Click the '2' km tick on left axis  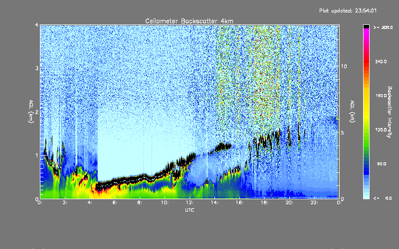click(x=37, y=112)
